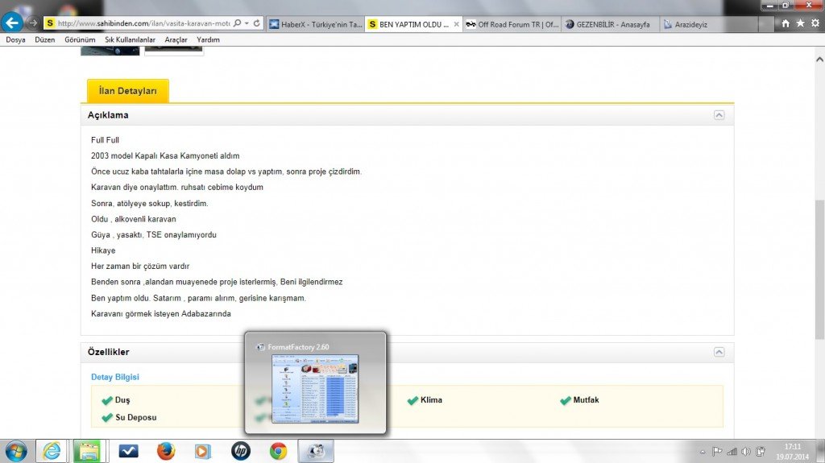Collapse the Özellikler section
Image resolution: width=825 pixels, height=463 pixels.
pyautogui.click(x=719, y=352)
